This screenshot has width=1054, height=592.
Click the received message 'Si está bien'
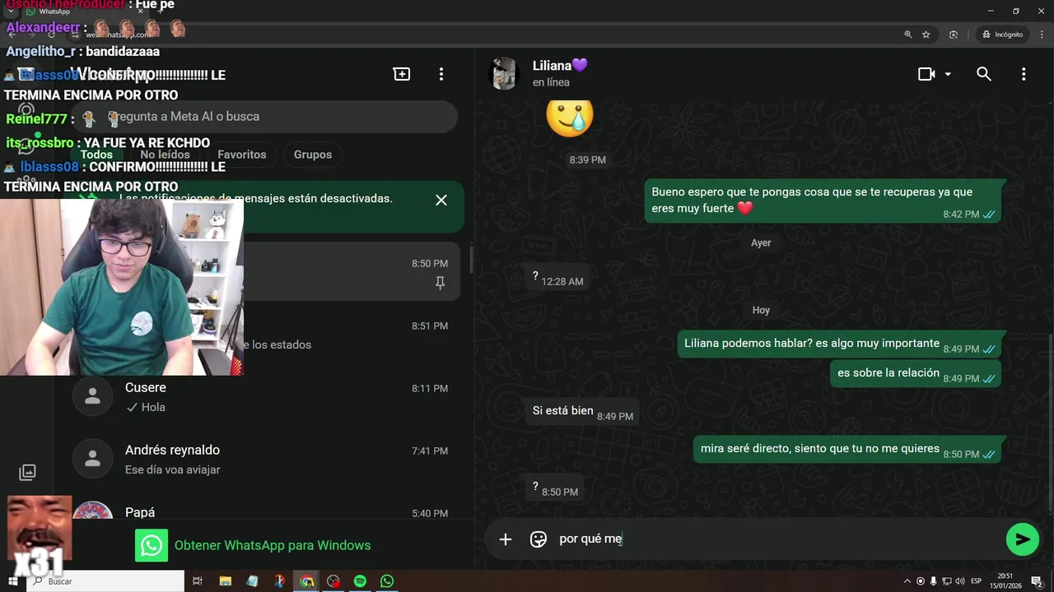(x=582, y=411)
